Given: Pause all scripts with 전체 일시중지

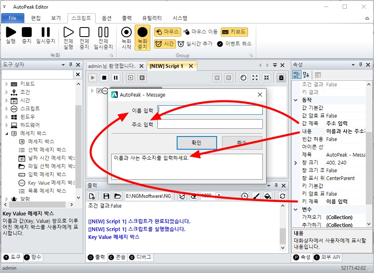Looking at the screenshot, I should (x=103, y=38).
